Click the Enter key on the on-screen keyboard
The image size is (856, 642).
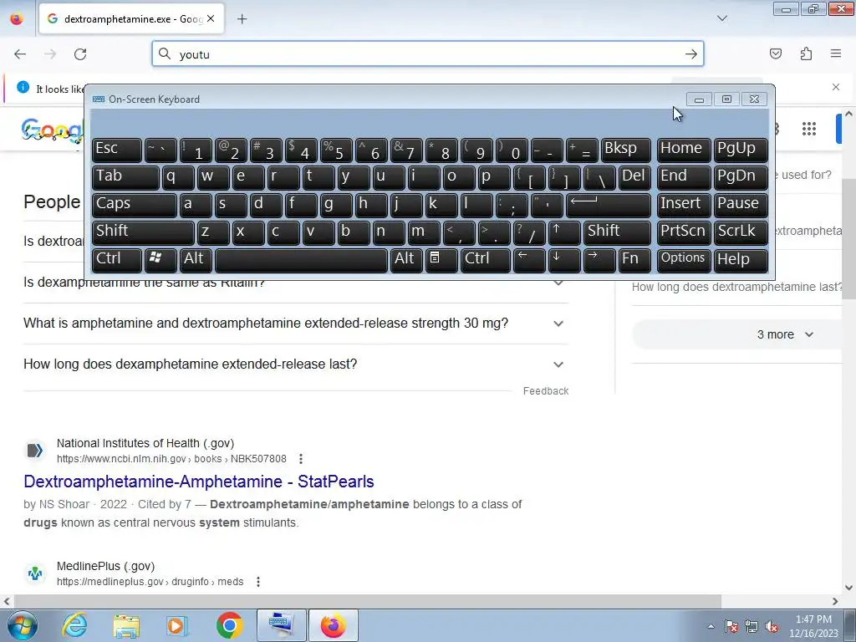click(x=609, y=205)
